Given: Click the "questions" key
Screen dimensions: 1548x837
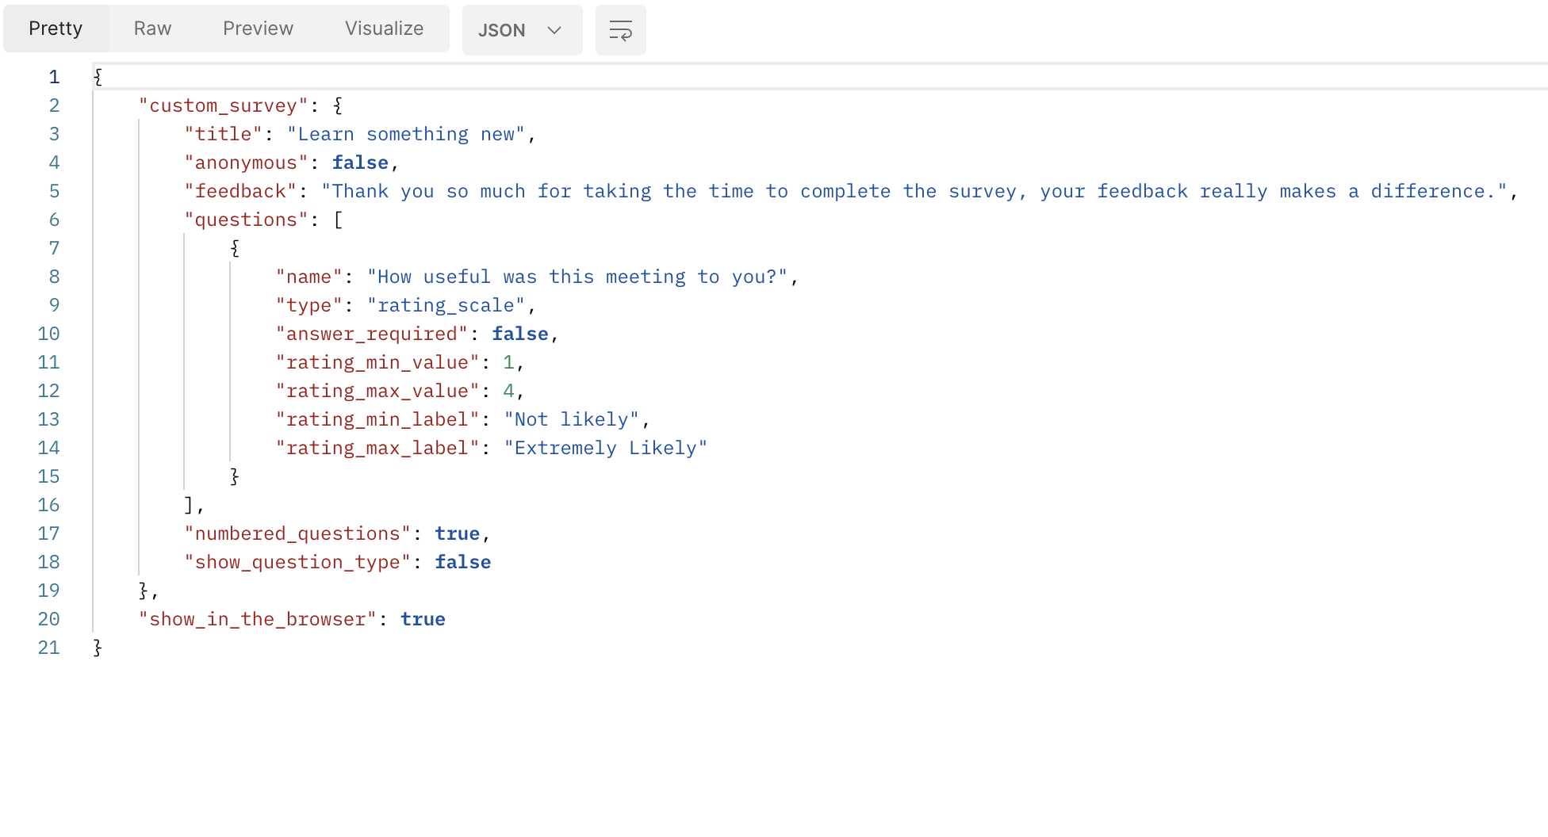Looking at the screenshot, I should 246,220.
